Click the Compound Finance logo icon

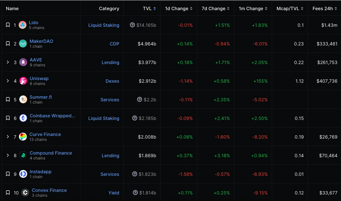pos(23,155)
